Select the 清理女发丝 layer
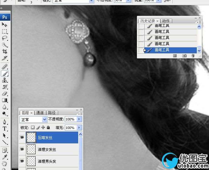The width and height of the screenshot is (209, 170). pos(52,149)
